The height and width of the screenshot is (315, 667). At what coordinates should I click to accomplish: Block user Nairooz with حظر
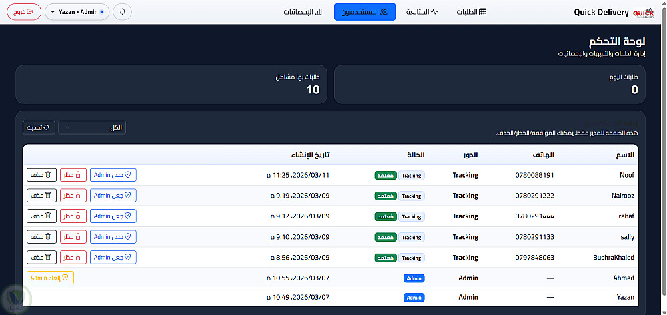[73, 196]
